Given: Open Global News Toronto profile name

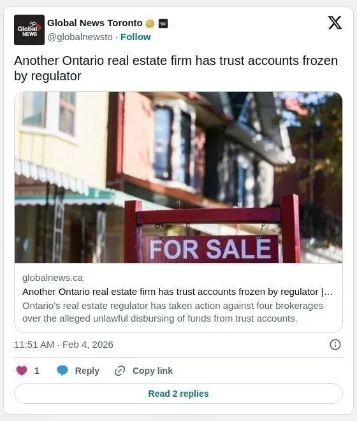Looking at the screenshot, I should tap(95, 23).
